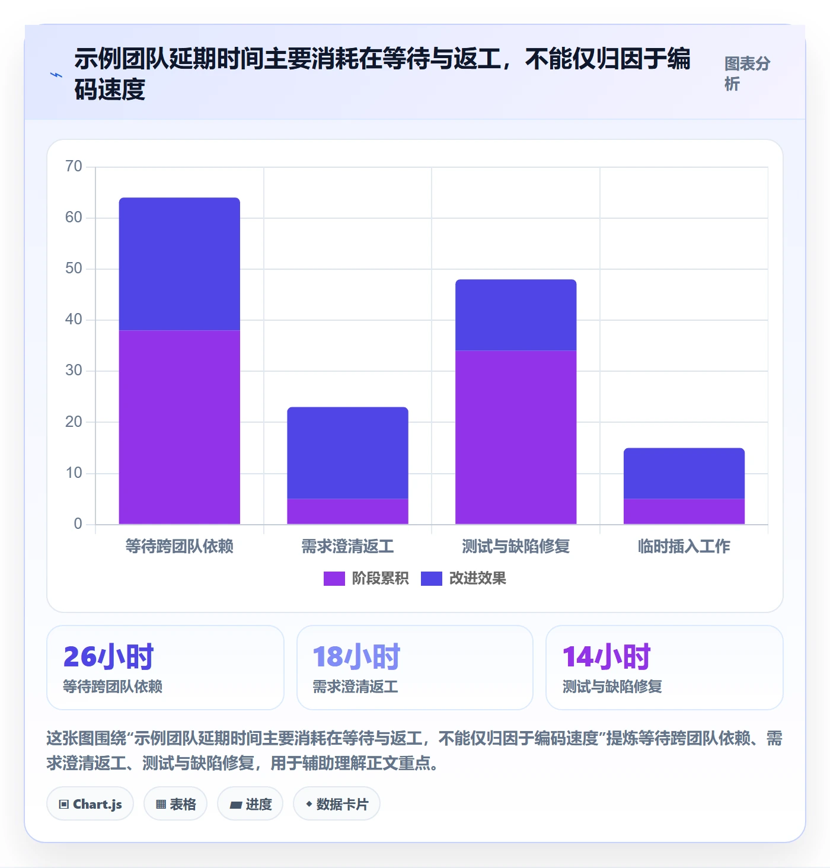The image size is (830, 868).
Task: Click the blue bar segment for 测试与缺陷修复
Action: [x=516, y=315]
